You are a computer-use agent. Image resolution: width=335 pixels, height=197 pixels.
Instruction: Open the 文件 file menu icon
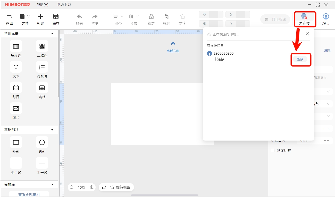[x=23, y=17]
